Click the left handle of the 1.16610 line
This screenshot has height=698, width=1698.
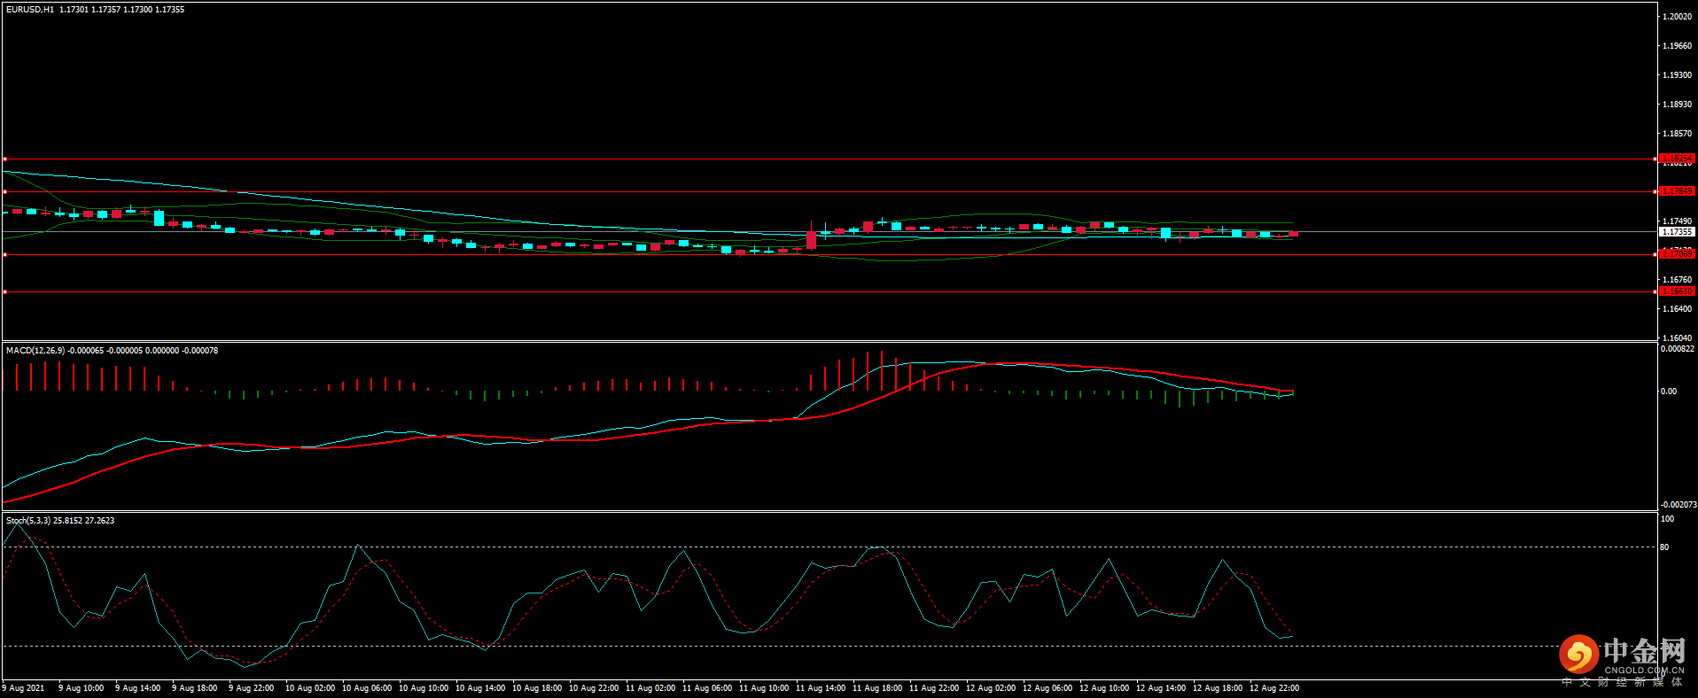point(4,291)
